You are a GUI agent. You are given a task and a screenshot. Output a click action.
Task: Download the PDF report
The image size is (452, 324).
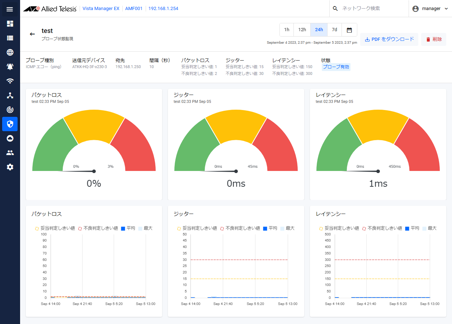pos(389,39)
